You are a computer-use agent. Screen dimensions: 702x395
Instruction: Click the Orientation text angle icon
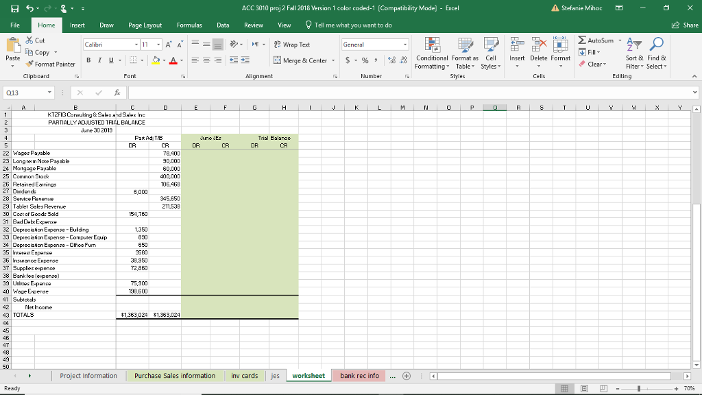(234, 45)
